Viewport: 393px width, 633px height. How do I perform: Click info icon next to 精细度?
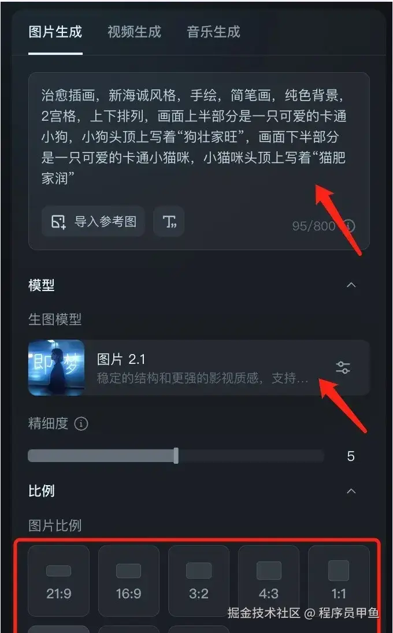81,424
